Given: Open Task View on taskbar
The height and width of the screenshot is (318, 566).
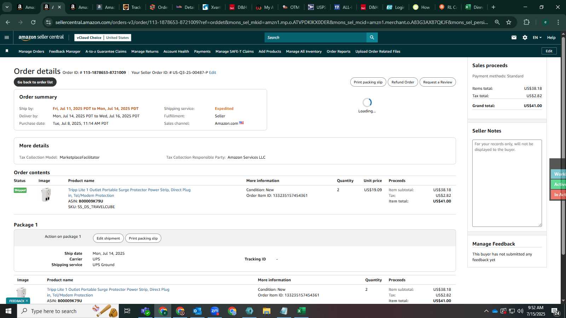Looking at the screenshot, I should tap(127, 311).
